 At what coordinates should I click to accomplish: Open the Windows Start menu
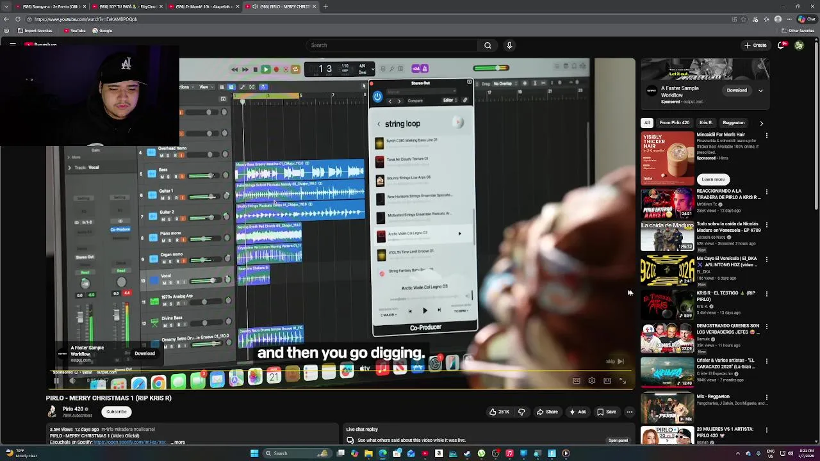pos(254,453)
